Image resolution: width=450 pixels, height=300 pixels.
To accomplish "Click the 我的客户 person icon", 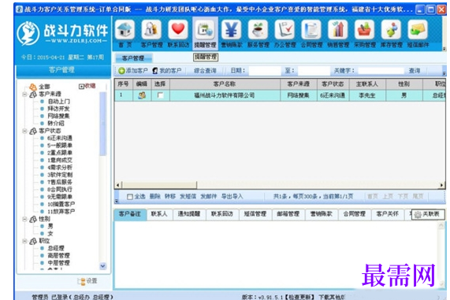I will 155,71.
